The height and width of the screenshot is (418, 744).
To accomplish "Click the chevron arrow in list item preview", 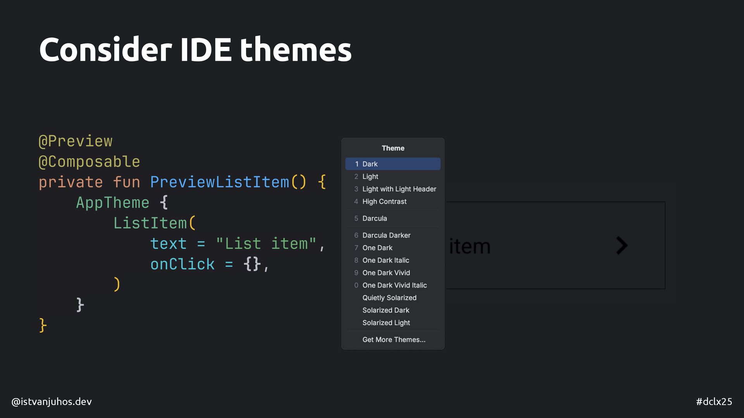I will coord(622,245).
